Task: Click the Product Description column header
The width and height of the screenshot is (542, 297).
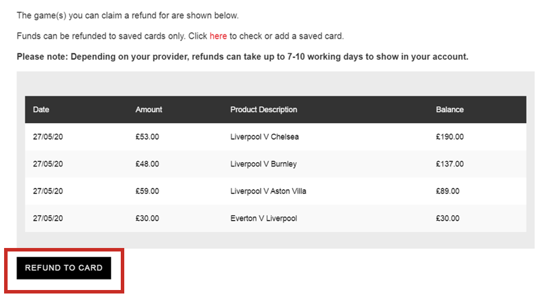Action: tap(264, 110)
